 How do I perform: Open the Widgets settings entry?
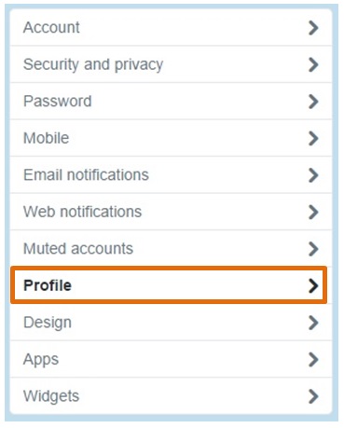click(172, 395)
